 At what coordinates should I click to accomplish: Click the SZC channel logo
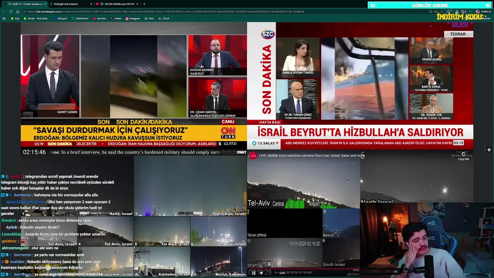(x=267, y=34)
